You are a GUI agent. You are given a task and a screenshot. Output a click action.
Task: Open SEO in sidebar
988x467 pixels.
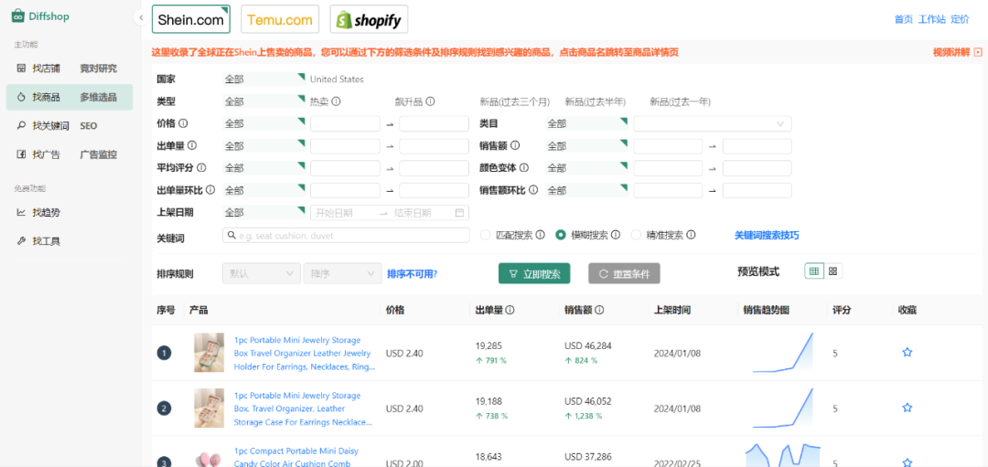click(x=88, y=126)
